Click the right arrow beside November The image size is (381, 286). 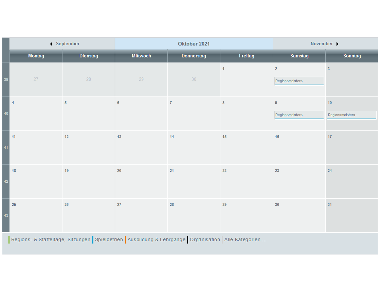click(337, 44)
